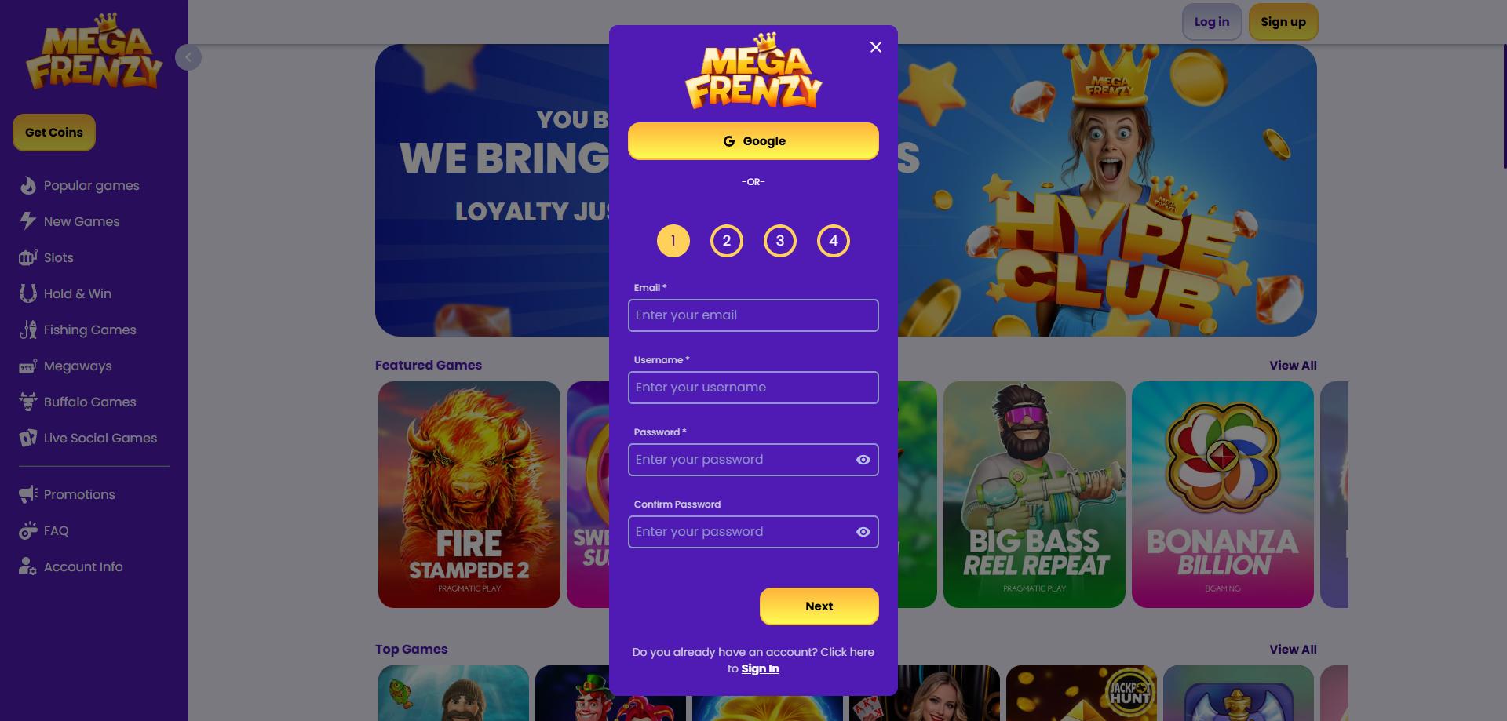Show password in the Password field
The height and width of the screenshot is (721, 1507).
click(863, 460)
